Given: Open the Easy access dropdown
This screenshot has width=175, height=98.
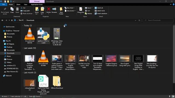Looking at the screenshot, I should click(70, 11).
